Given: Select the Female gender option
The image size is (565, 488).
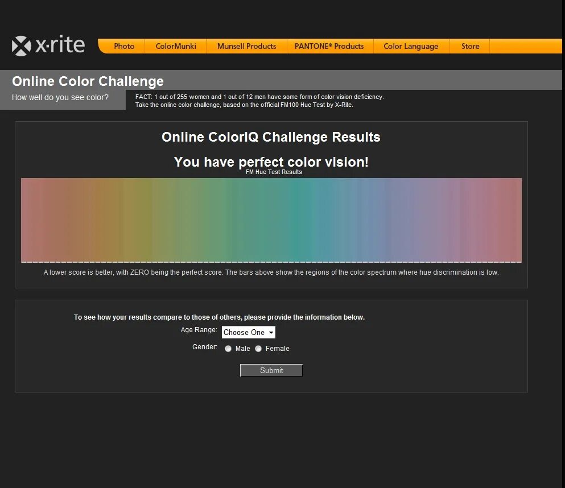Looking at the screenshot, I should coord(258,349).
